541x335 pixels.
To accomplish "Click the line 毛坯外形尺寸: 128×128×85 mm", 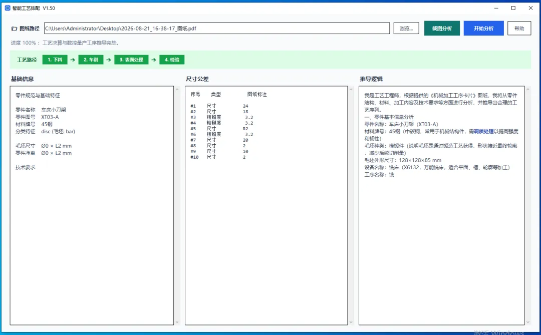I will [x=403, y=160].
